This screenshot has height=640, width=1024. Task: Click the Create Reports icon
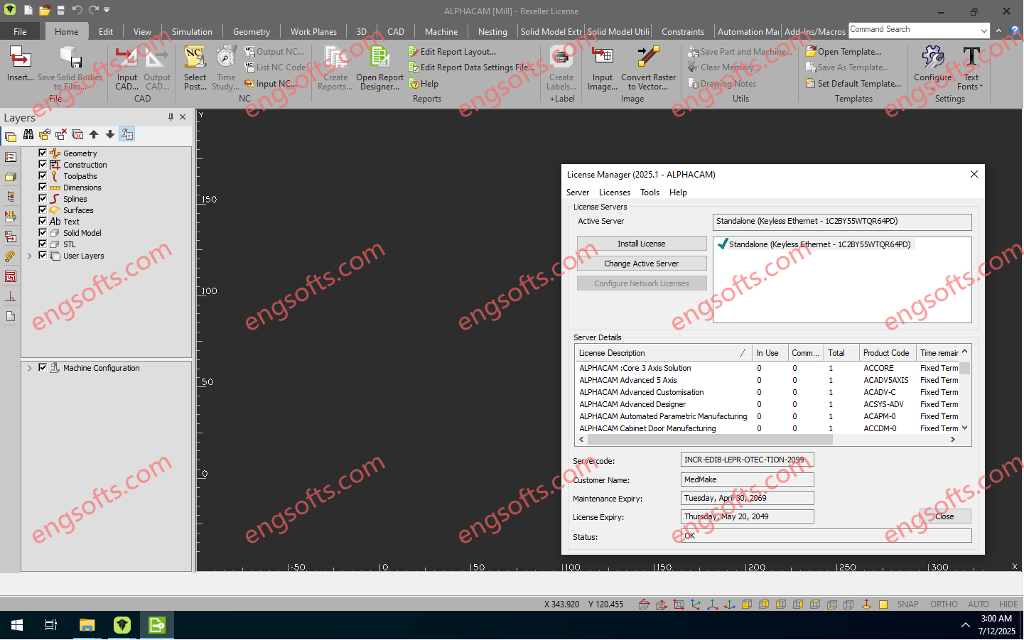point(335,68)
